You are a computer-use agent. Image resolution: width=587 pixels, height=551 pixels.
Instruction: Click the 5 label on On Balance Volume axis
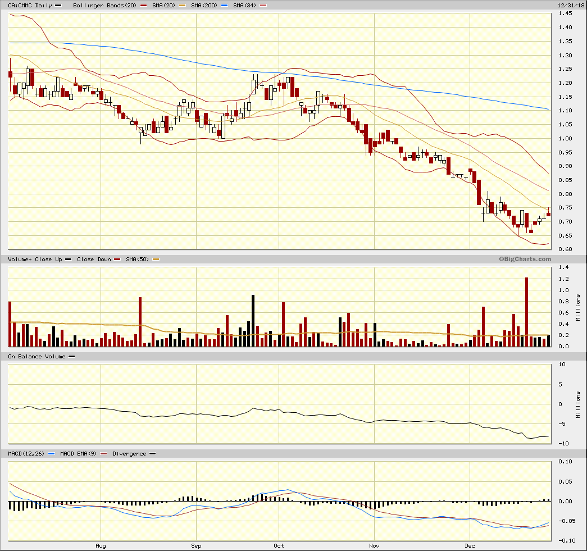tap(561, 385)
